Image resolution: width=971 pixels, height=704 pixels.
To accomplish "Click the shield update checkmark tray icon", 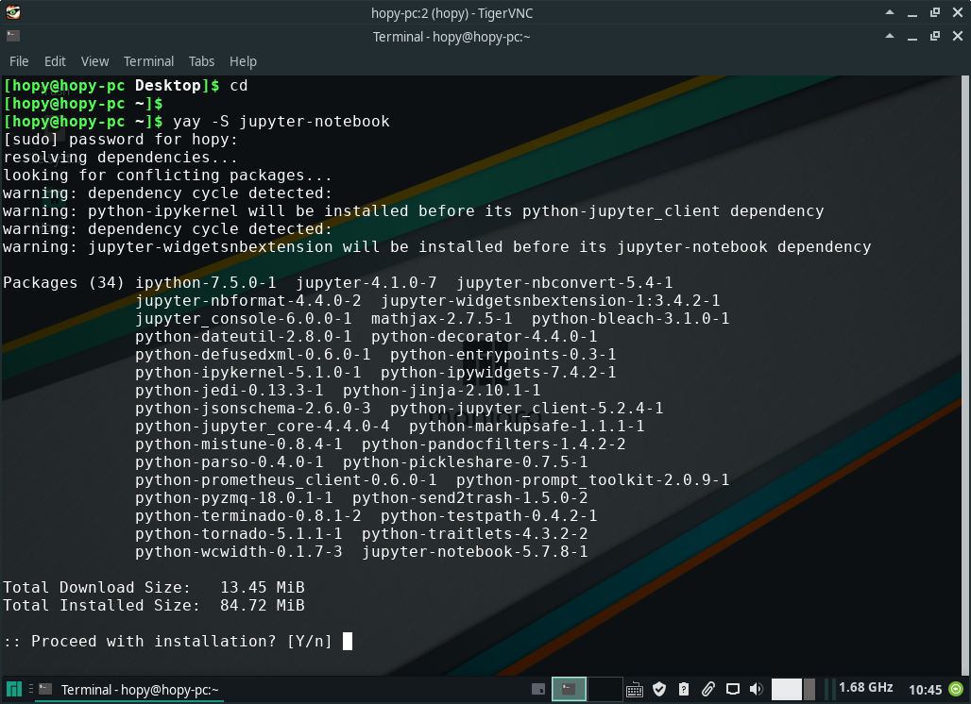I will [x=659, y=689].
